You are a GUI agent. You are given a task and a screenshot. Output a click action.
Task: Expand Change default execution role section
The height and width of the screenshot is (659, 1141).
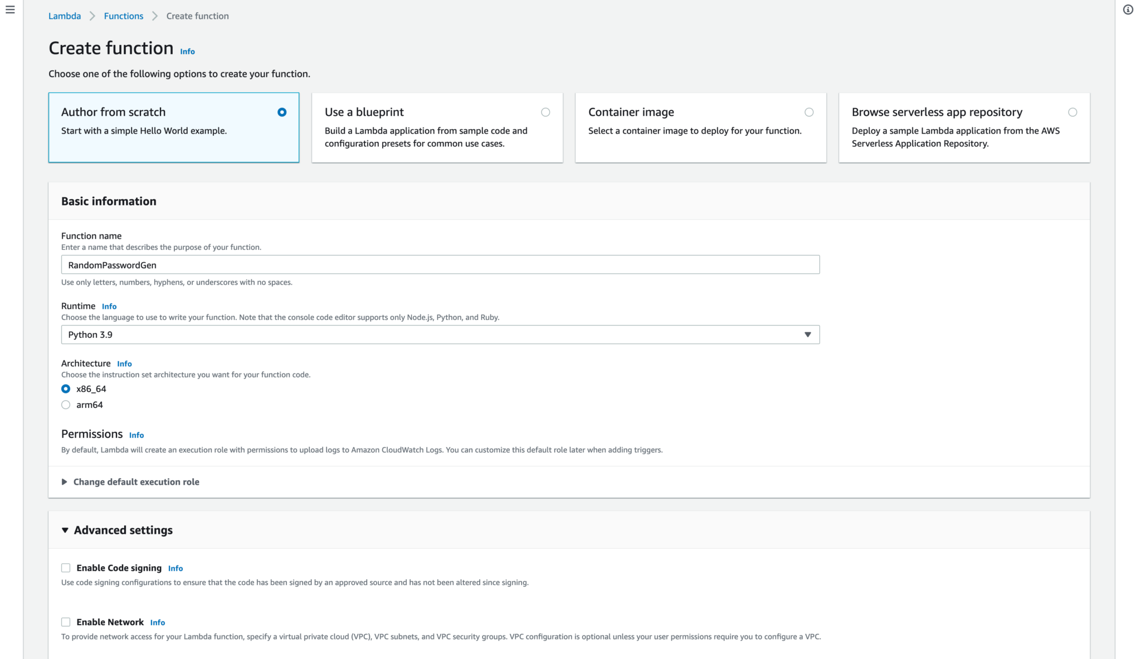coord(135,482)
